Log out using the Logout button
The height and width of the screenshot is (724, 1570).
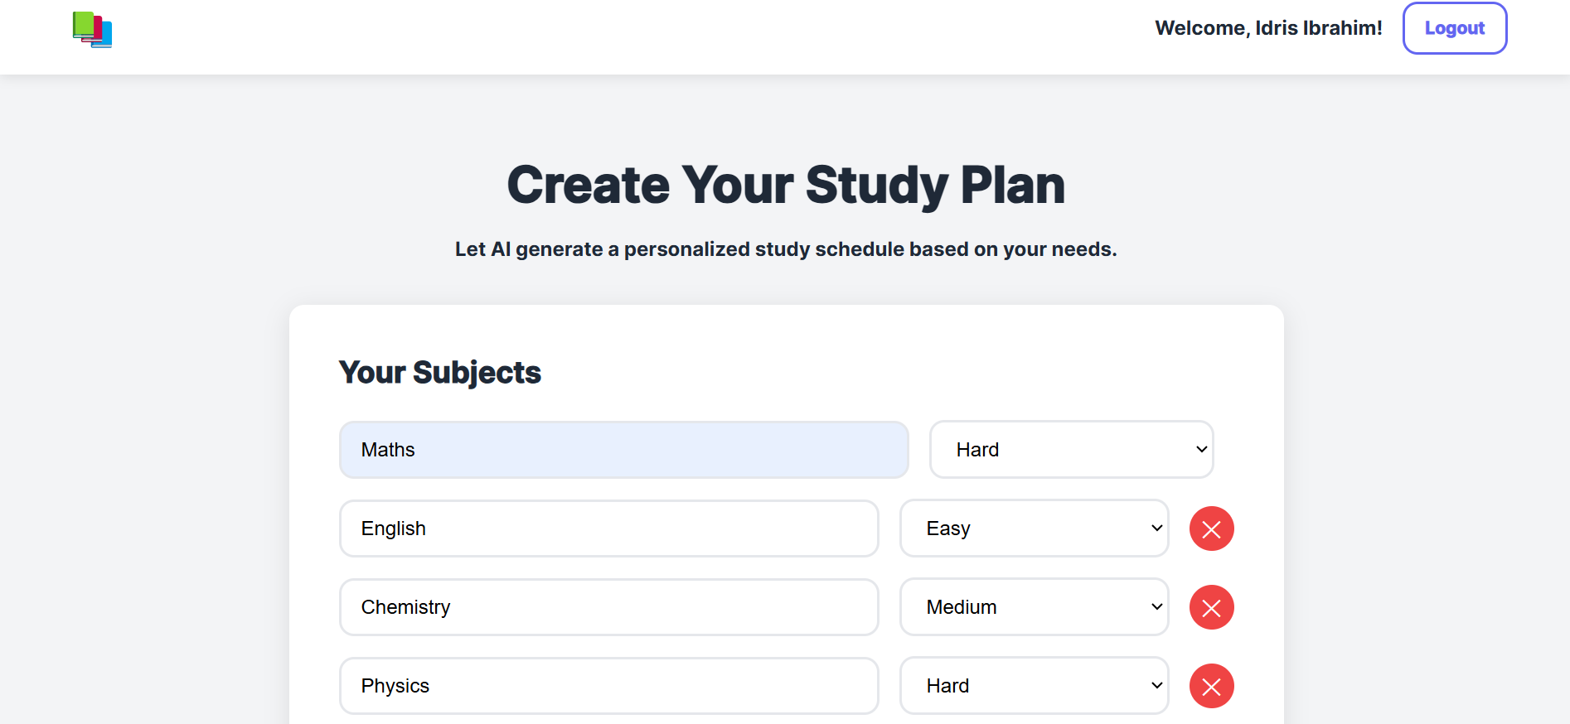pyautogui.click(x=1454, y=28)
